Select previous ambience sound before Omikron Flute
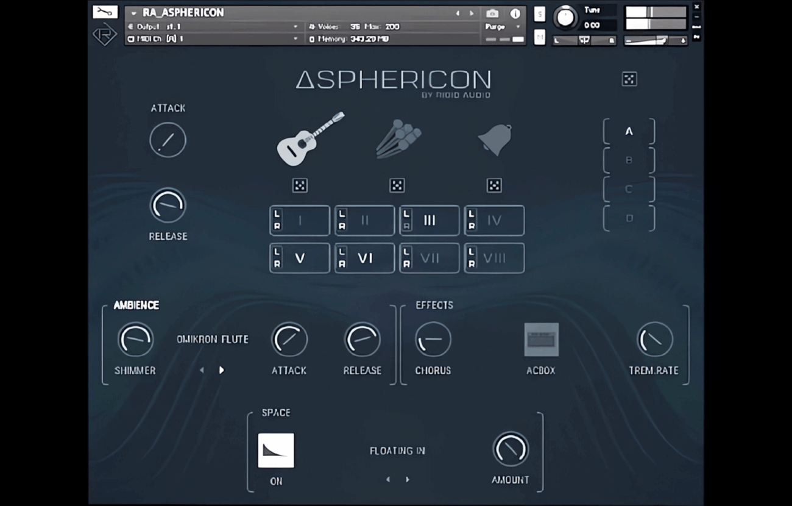The width and height of the screenshot is (792, 506). [202, 370]
